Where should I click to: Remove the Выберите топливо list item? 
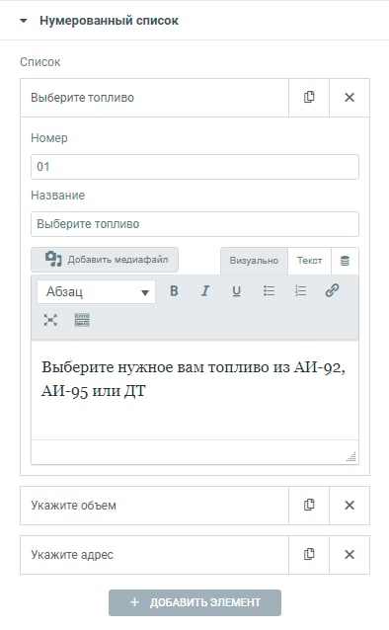tap(350, 97)
